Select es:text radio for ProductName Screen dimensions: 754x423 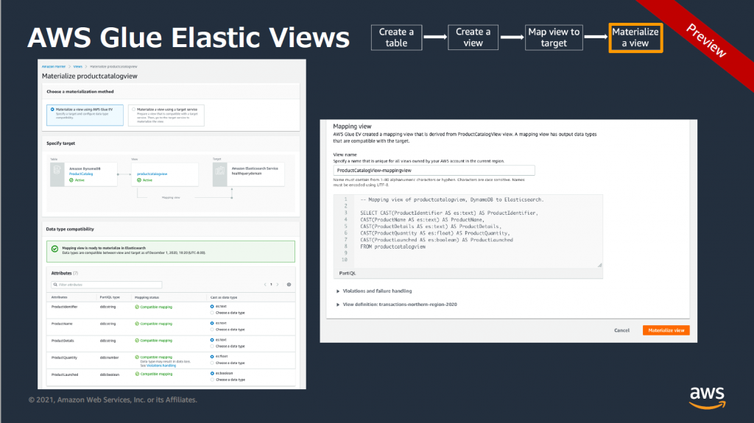pyautogui.click(x=212, y=323)
